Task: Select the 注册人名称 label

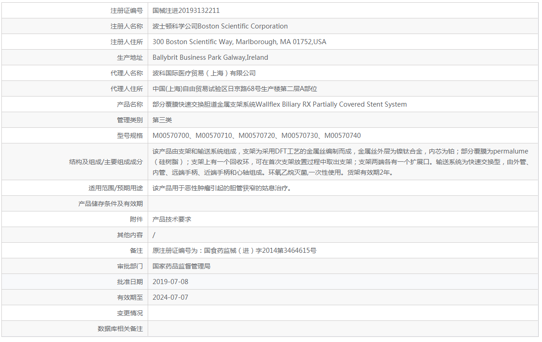Action: click(127, 26)
